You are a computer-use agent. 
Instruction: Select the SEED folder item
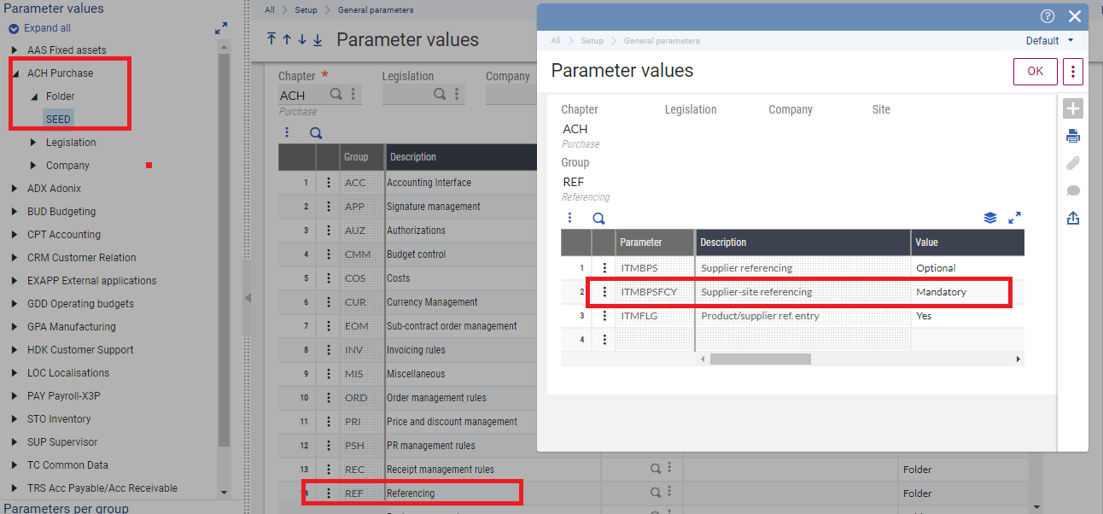58,119
